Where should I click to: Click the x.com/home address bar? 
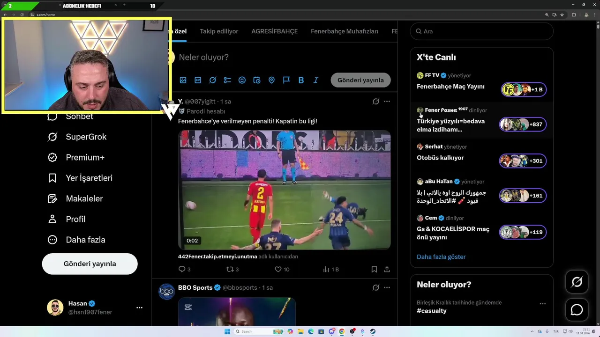pyautogui.click(x=286, y=15)
